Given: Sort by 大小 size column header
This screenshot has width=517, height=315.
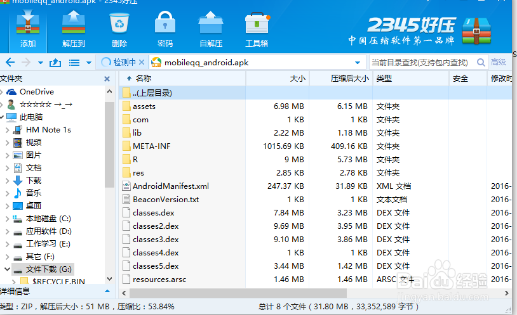Looking at the screenshot, I should 278,79.
